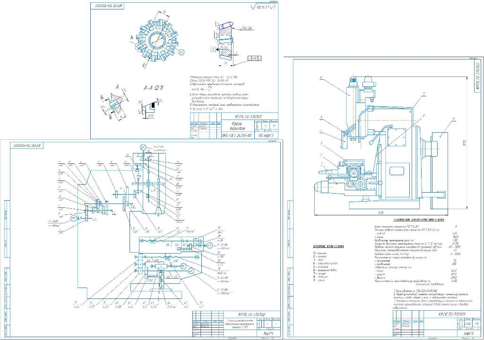This screenshot has width=484, height=340.
Task: Select the motor circle at top of spindle head schematic
Action: [x=143, y=147]
